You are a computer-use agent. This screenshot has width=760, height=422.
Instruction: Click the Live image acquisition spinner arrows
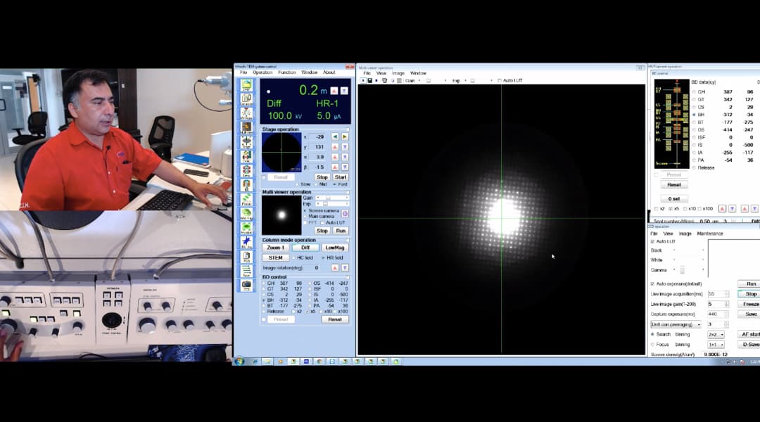tap(726, 294)
